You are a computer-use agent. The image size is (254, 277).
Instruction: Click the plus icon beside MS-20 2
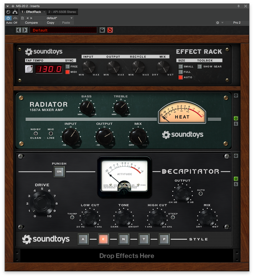pyautogui.click(x=13, y=6)
